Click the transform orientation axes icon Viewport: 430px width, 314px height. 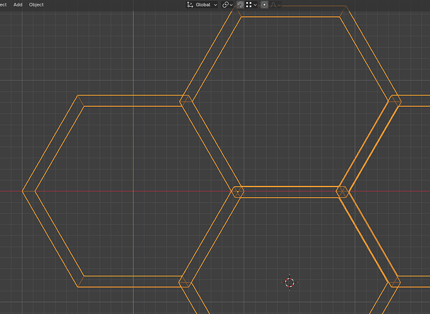tap(190, 4)
